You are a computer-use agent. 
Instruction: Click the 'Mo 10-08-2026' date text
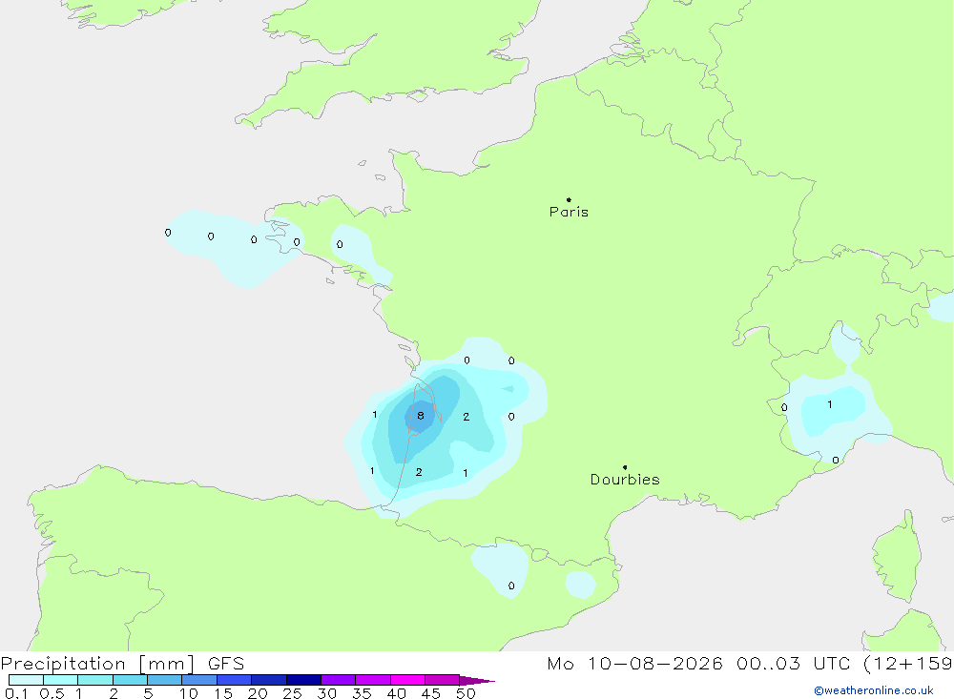[x=634, y=663]
